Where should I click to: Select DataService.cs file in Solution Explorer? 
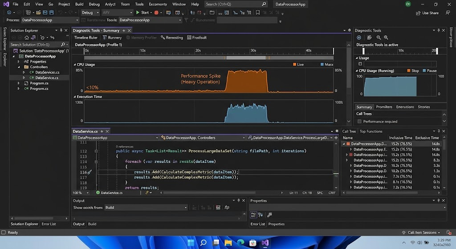click(x=46, y=78)
